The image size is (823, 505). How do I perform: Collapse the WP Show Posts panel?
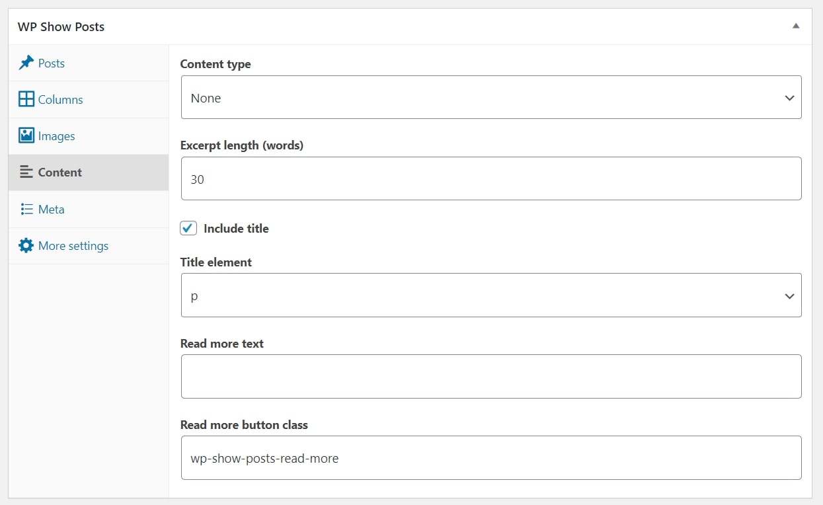(796, 24)
